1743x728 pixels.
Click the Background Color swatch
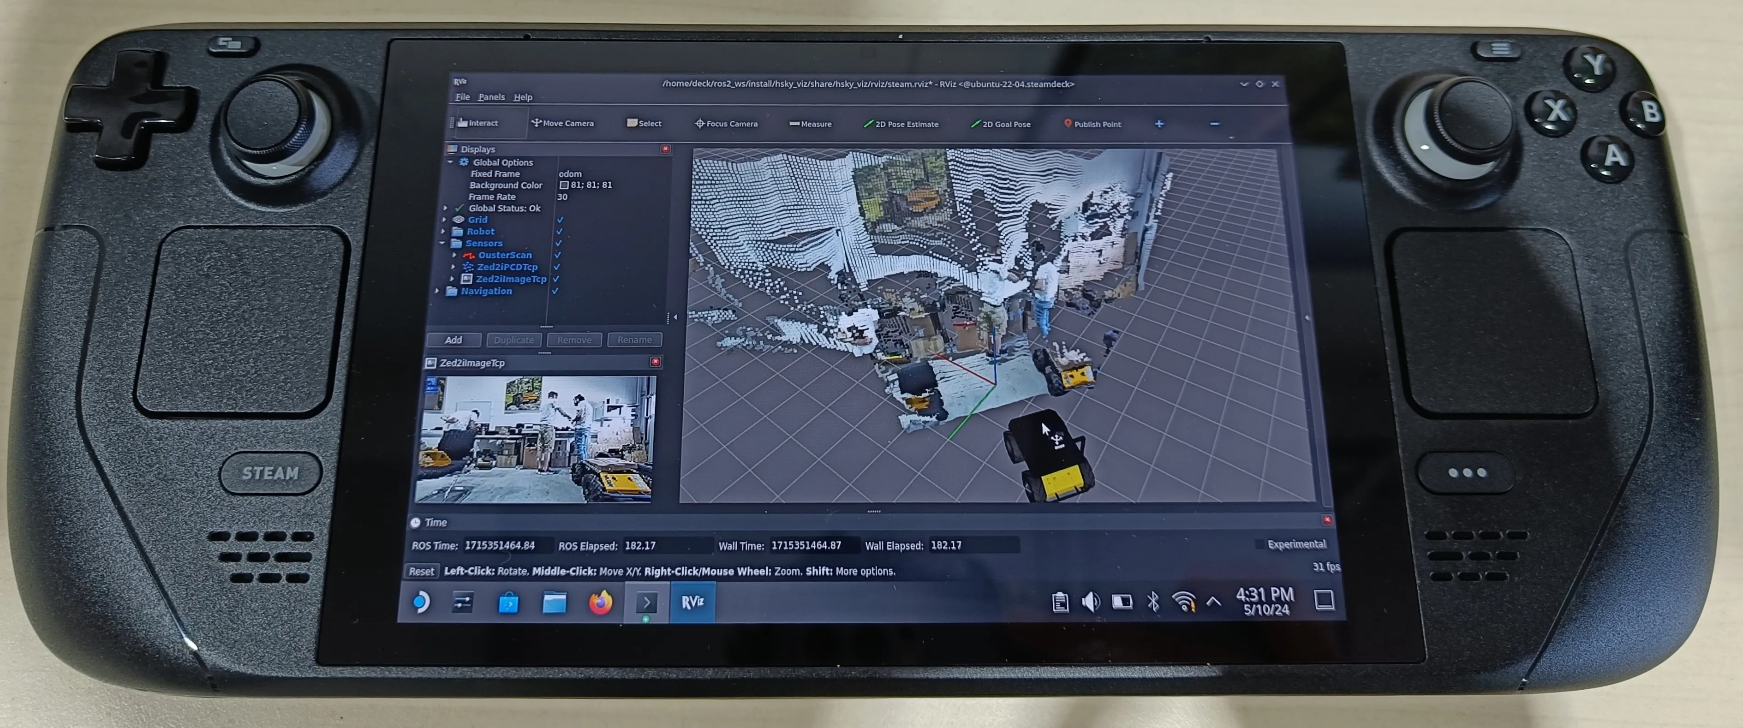[564, 185]
